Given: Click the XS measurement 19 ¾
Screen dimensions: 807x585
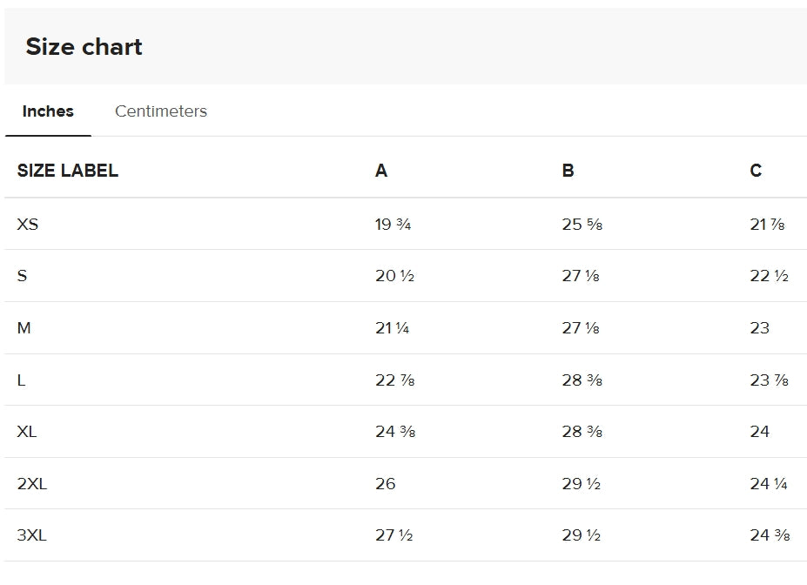Looking at the screenshot, I should 392,224.
